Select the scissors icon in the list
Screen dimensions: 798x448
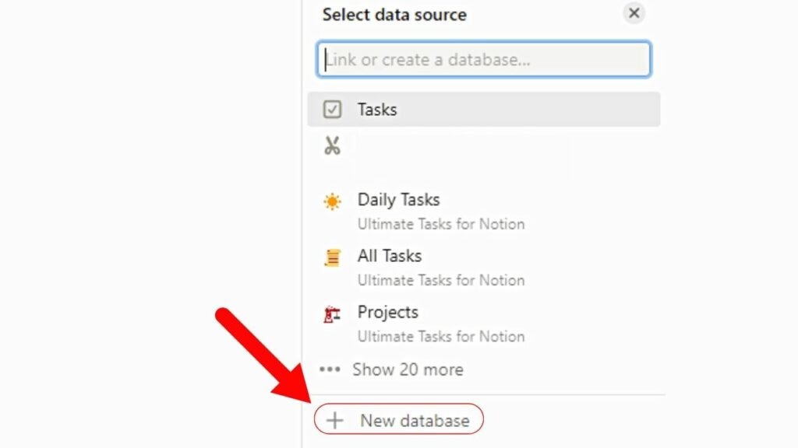pos(332,145)
